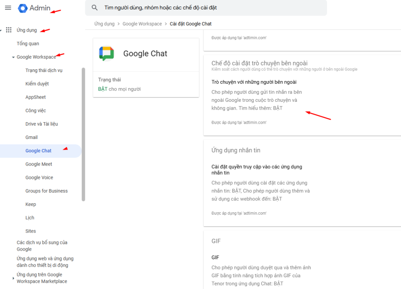Collapse the Google Workspace tree node

pos(13,57)
